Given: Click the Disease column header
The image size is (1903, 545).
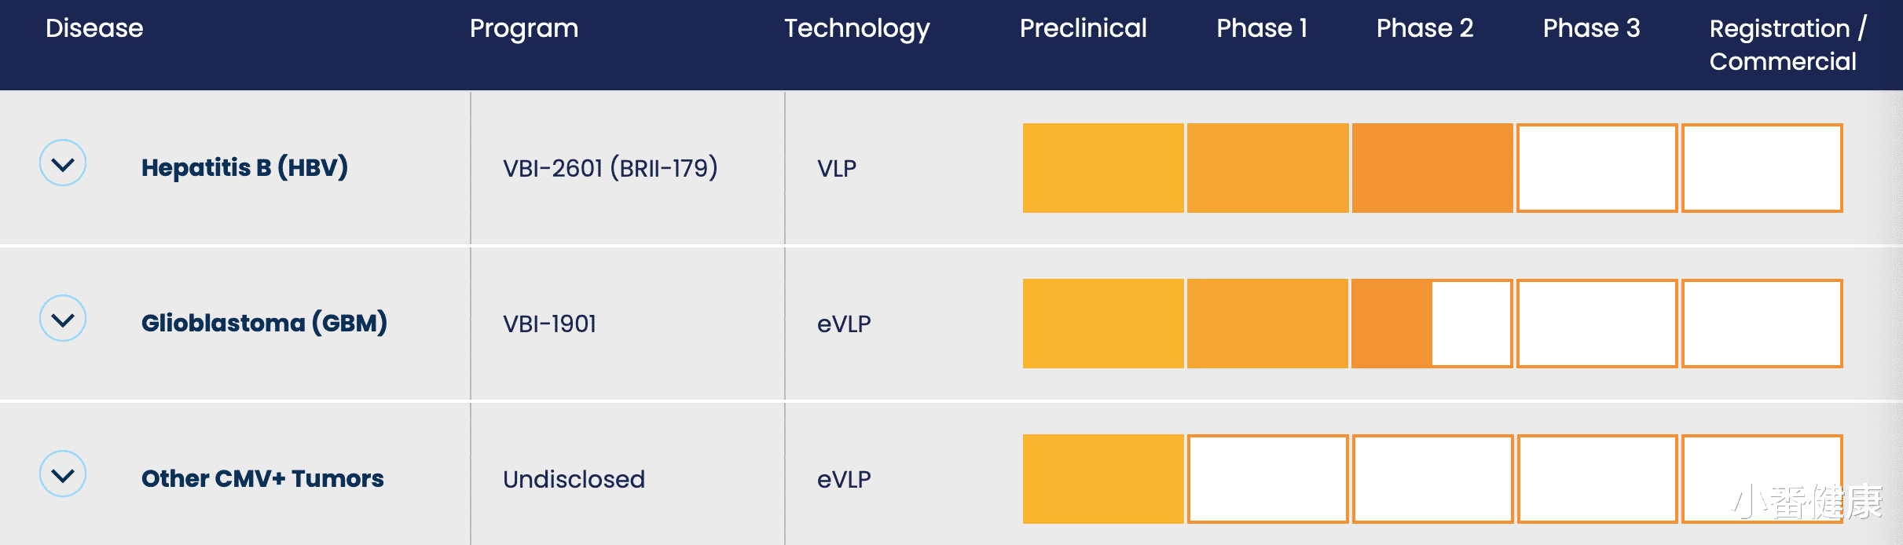Looking at the screenshot, I should [94, 28].
